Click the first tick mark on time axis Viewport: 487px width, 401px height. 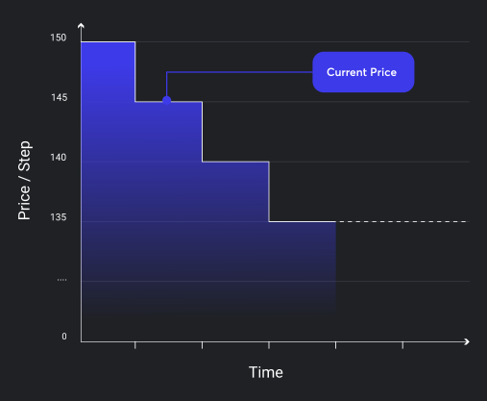pos(135,345)
